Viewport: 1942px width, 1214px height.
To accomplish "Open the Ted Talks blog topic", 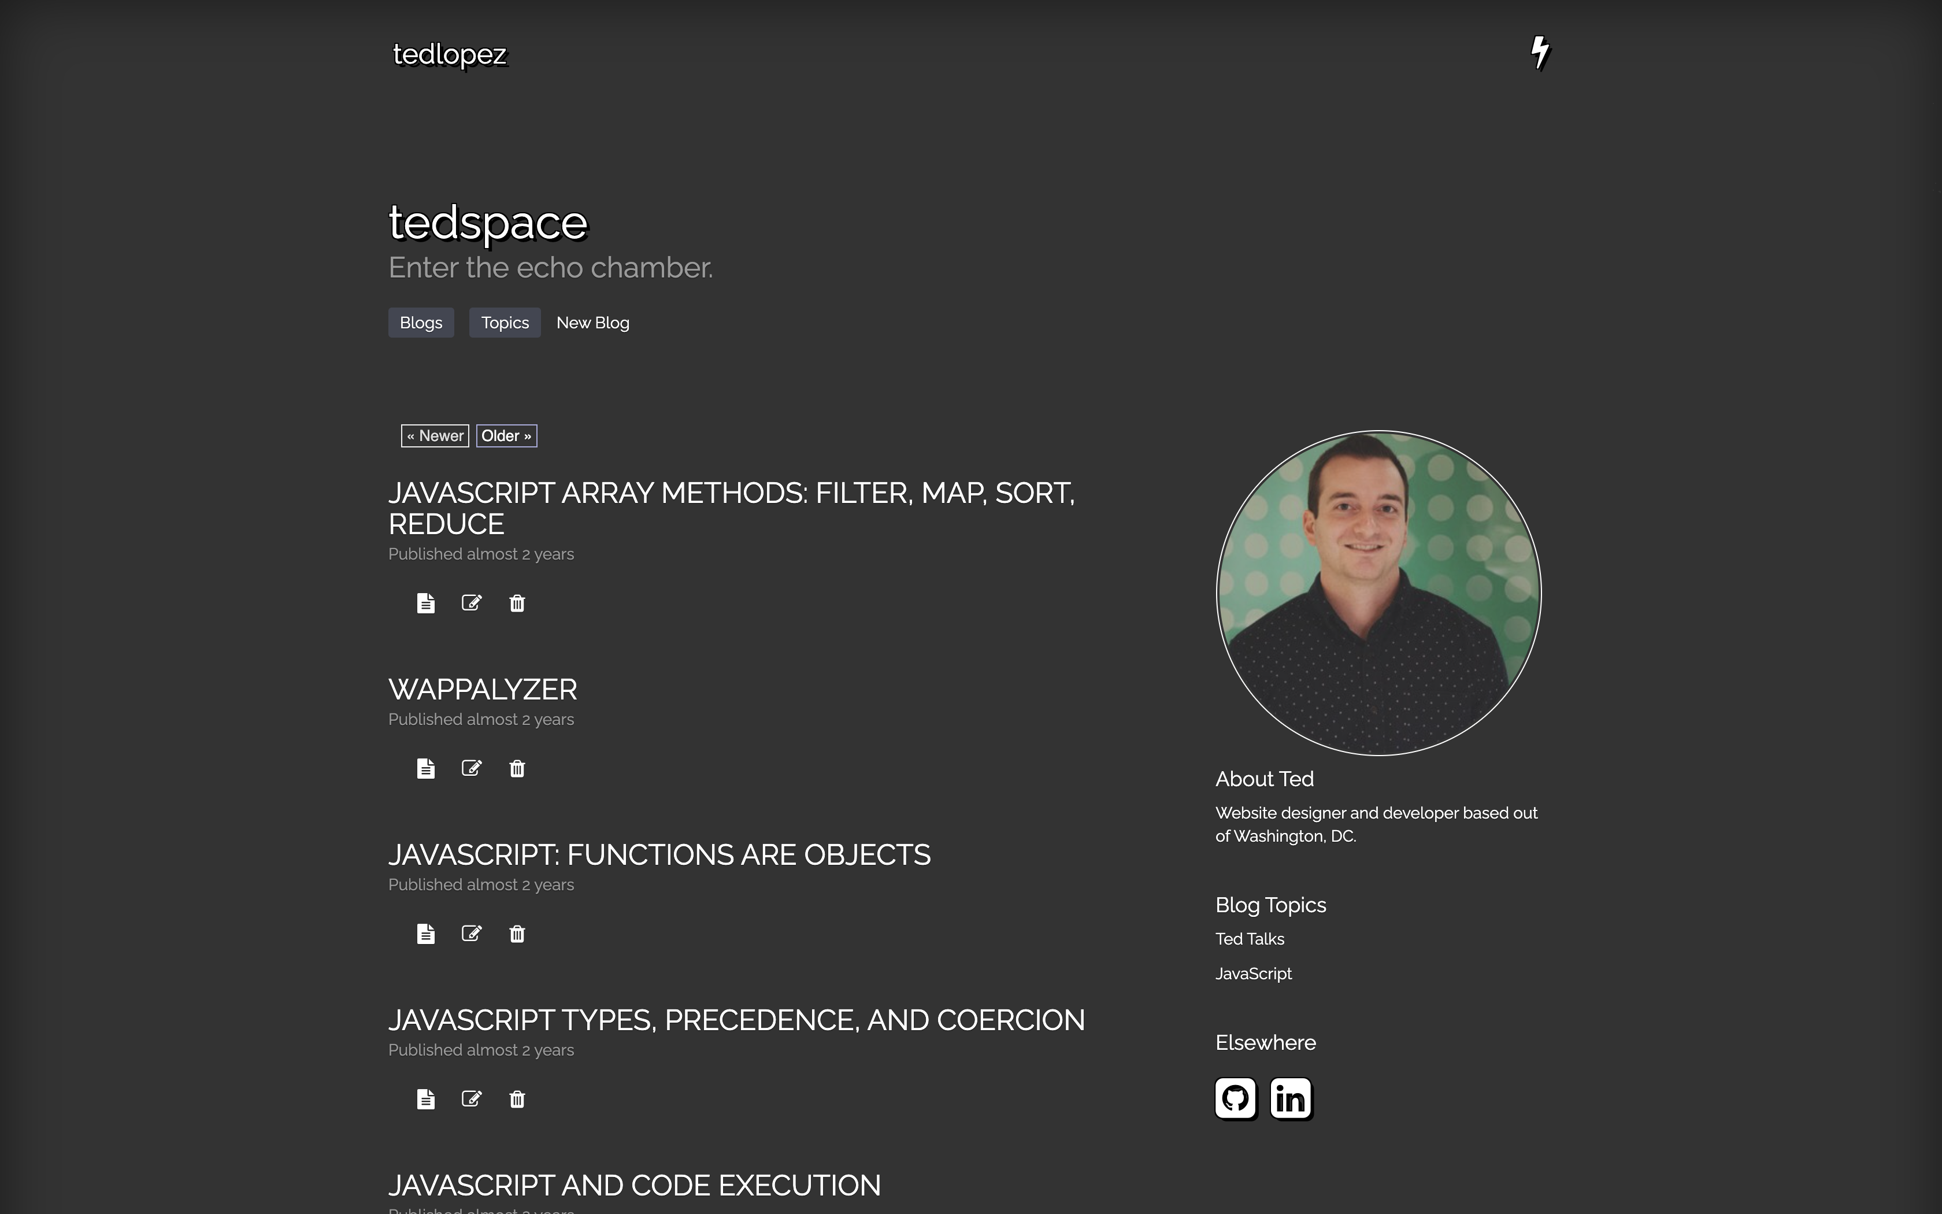I will tap(1250, 939).
